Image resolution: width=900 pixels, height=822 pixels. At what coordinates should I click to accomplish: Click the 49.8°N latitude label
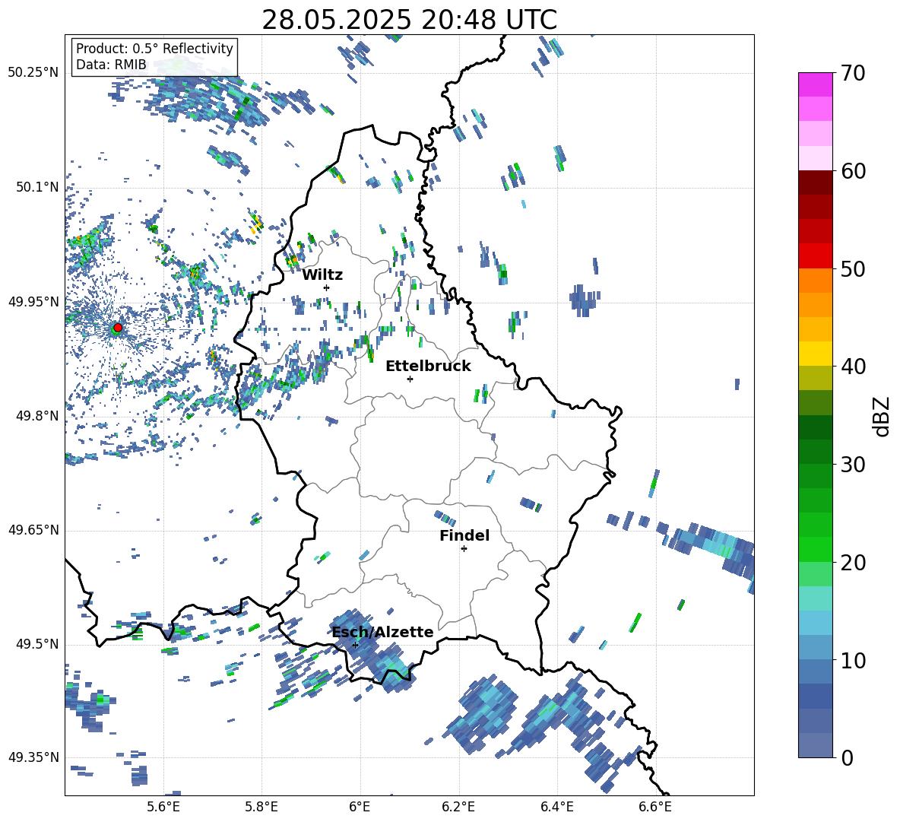point(37,416)
